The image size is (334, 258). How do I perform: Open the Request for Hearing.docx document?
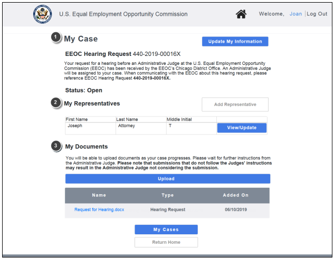click(99, 209)
